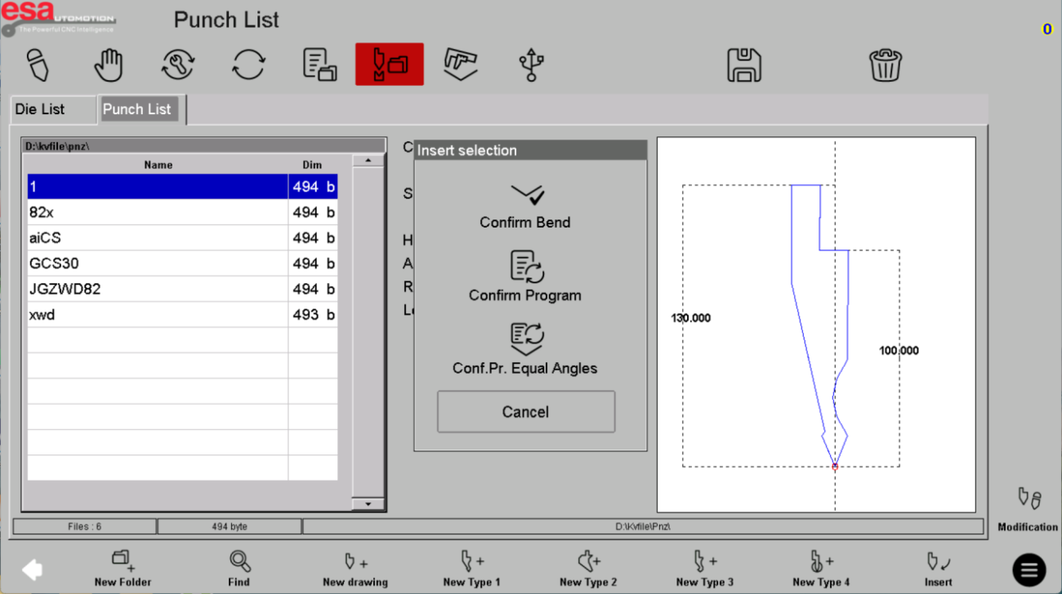Screen dimensions: 1062x594
Task: Choose Confirm Program option
Action: tap(525, 277)
